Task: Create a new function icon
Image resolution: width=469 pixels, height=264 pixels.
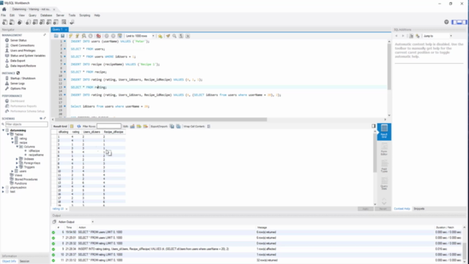Action: pyautogui.click(x=56, y=22)
